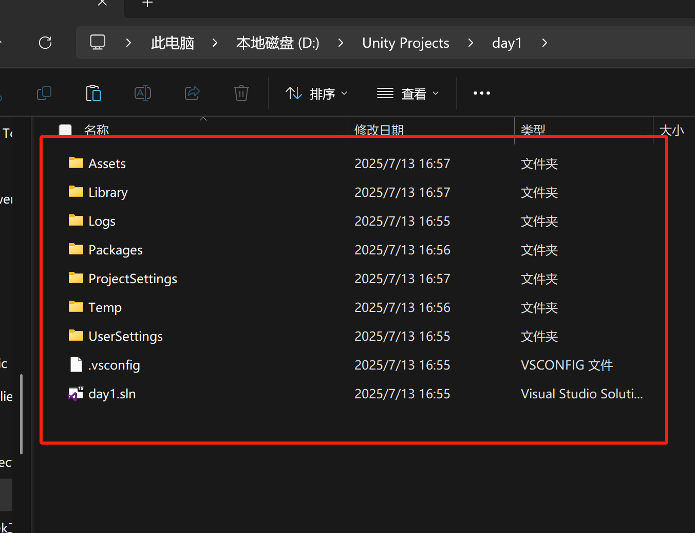Click the chevron after day1 in the breadcrumb
The image size is (695, 533).
click(x=544, y=43)
